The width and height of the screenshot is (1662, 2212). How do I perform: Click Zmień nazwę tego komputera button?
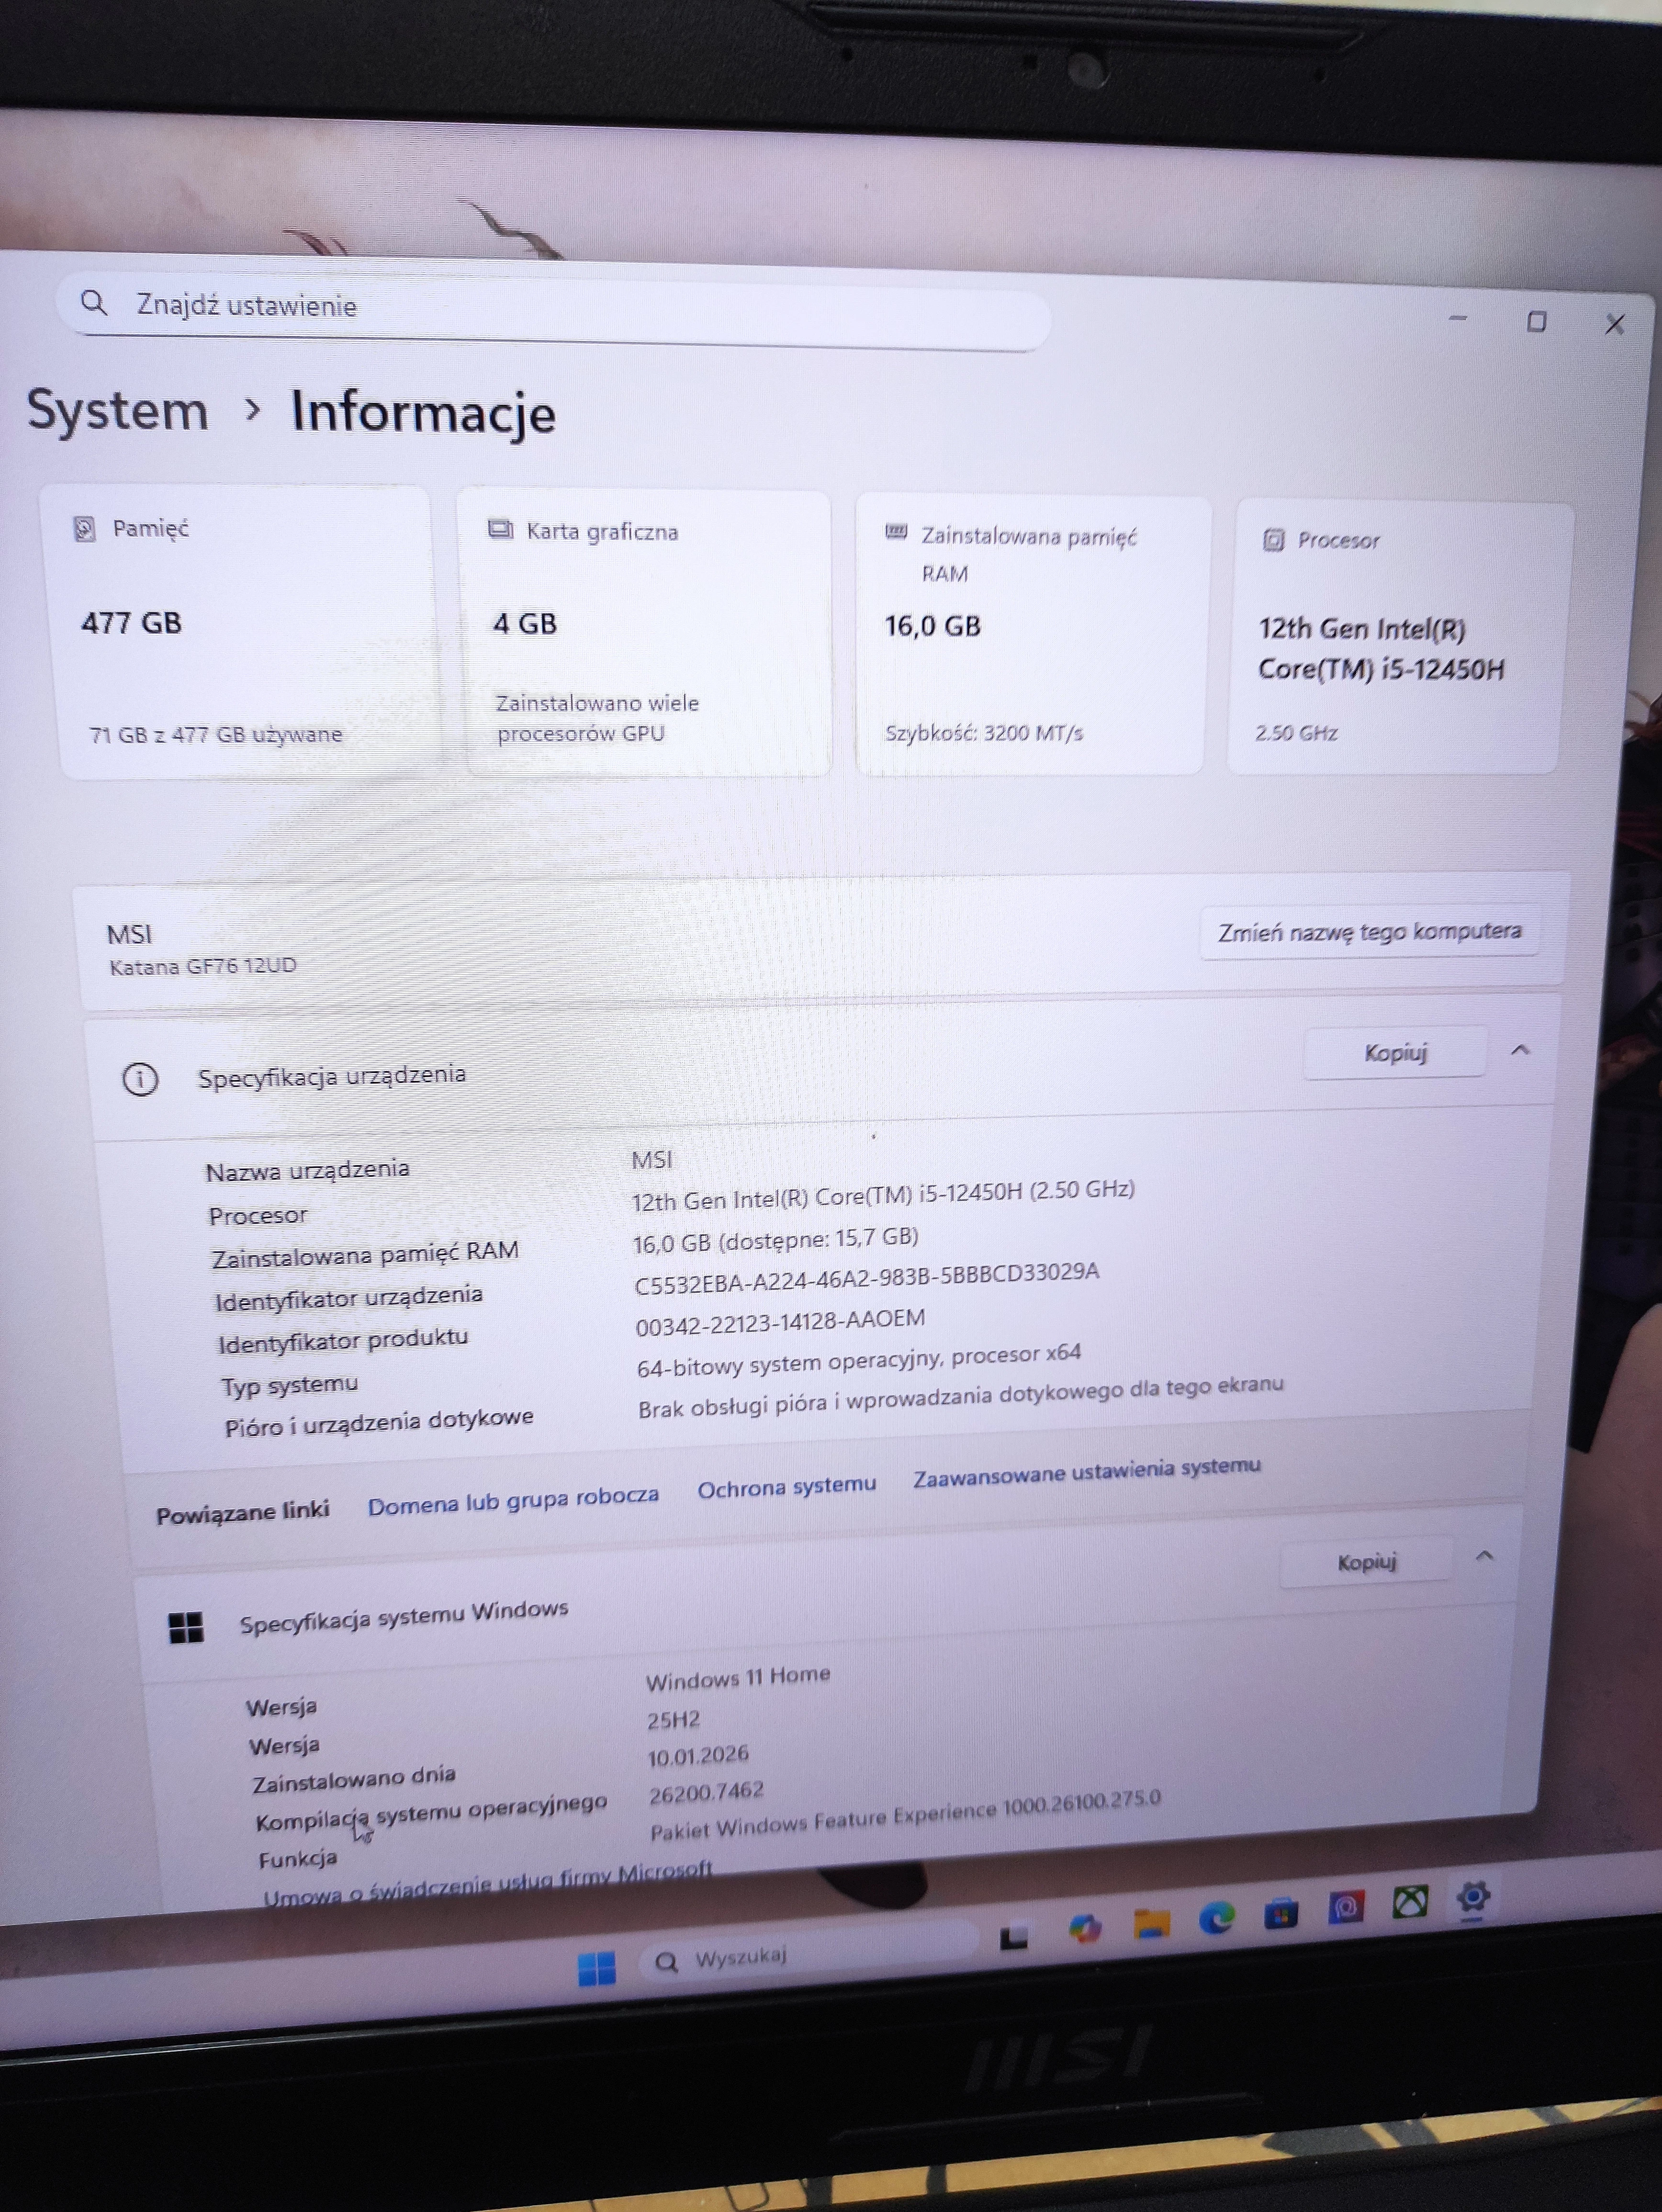coord(1370,931)
